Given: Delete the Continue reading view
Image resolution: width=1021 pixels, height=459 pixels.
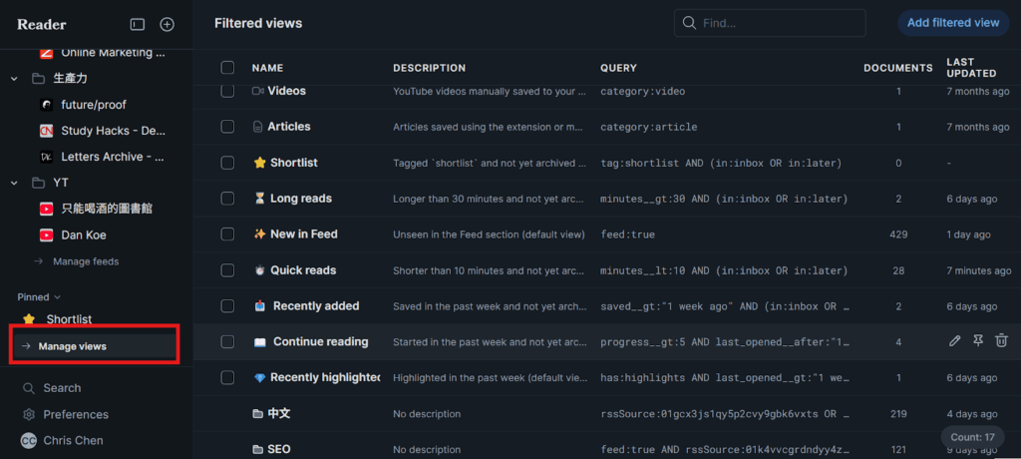Looking at the screenshot, I should (1001, 341).
